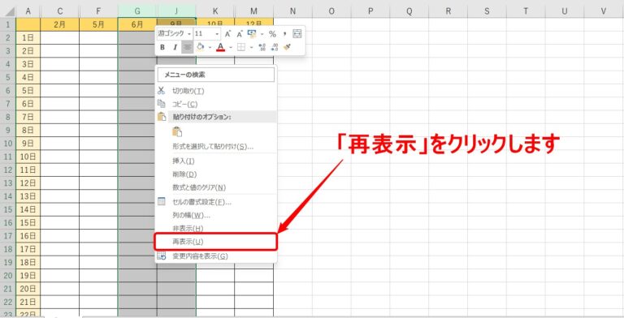
Task: Apply percent style format
Action: [x=272, y=34]
